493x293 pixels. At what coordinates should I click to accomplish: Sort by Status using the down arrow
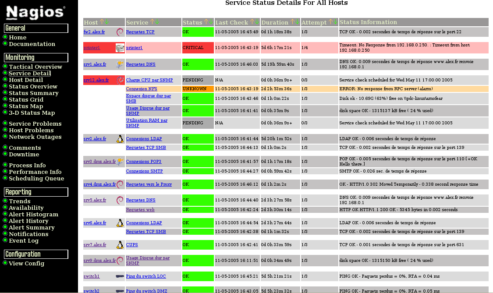(x=211, y=22)
